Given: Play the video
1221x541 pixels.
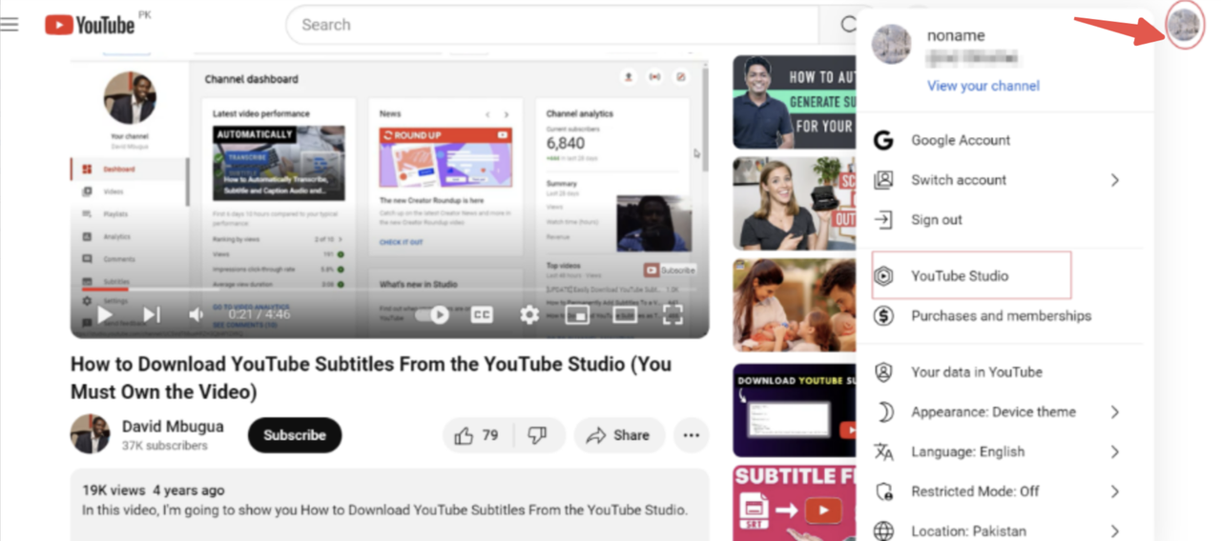Looking at the screenshot, I should 105,314.
